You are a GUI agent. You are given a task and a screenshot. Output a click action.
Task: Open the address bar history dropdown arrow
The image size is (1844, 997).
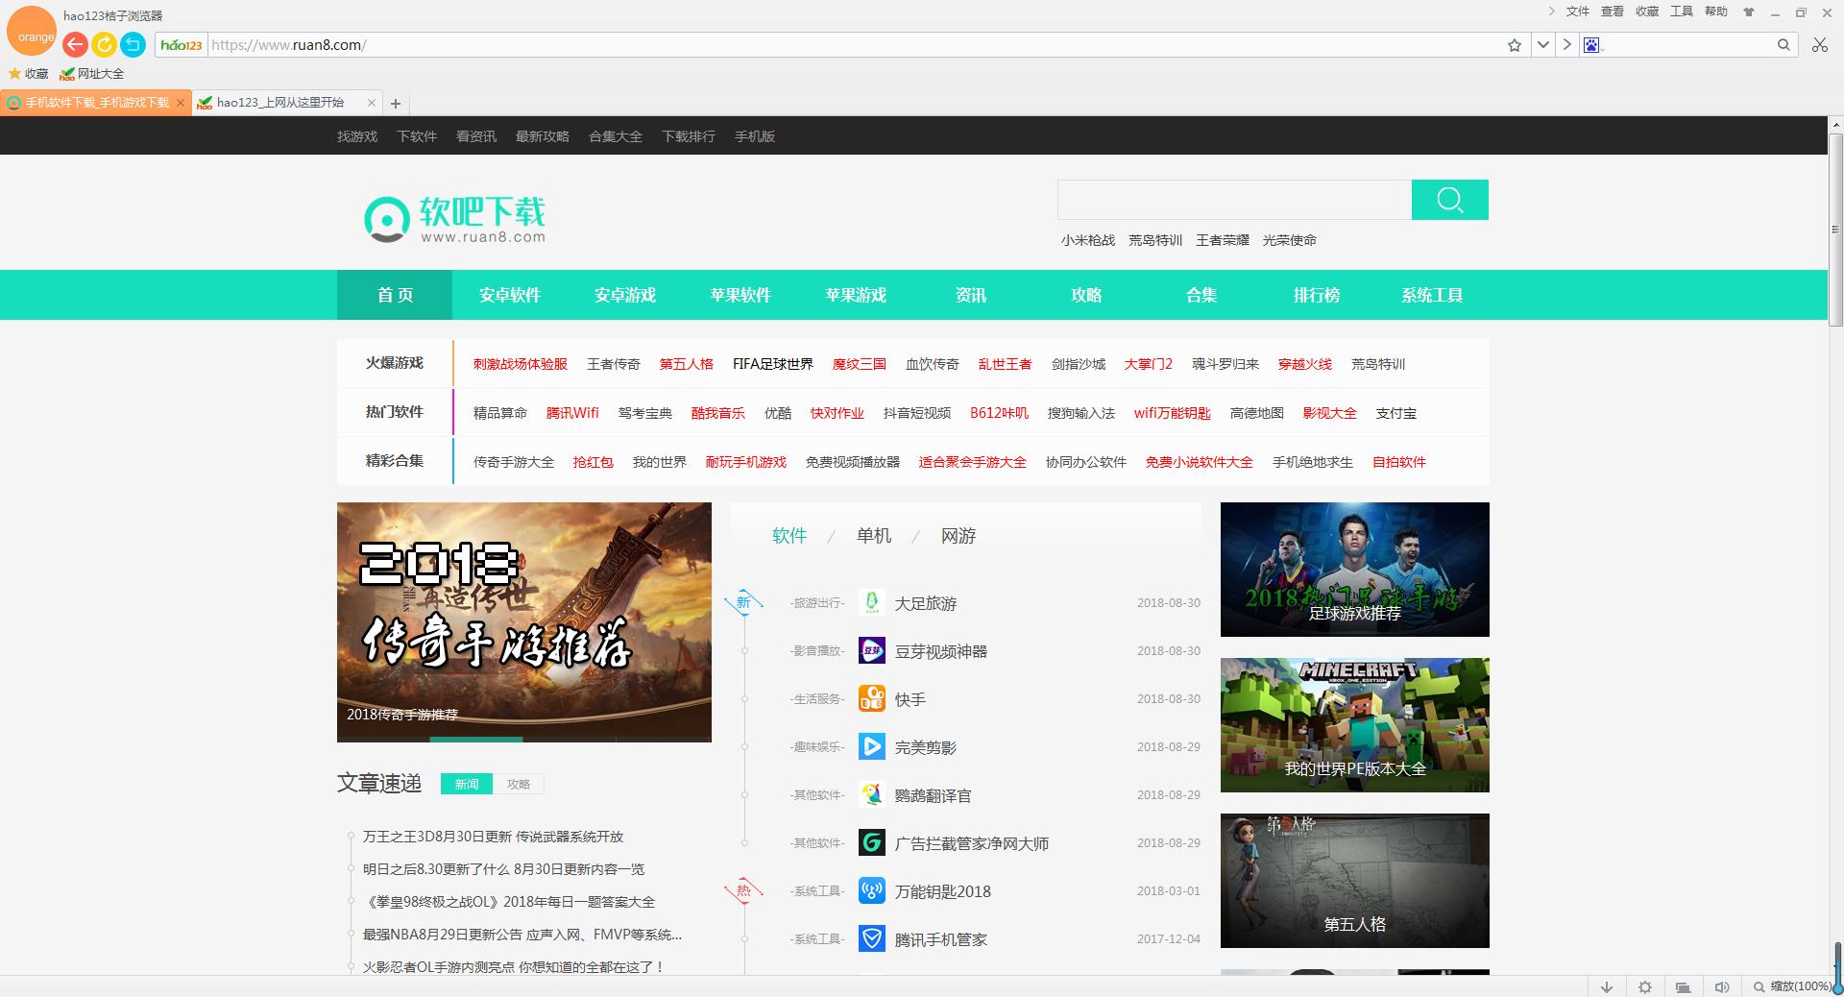[1542, 45]
